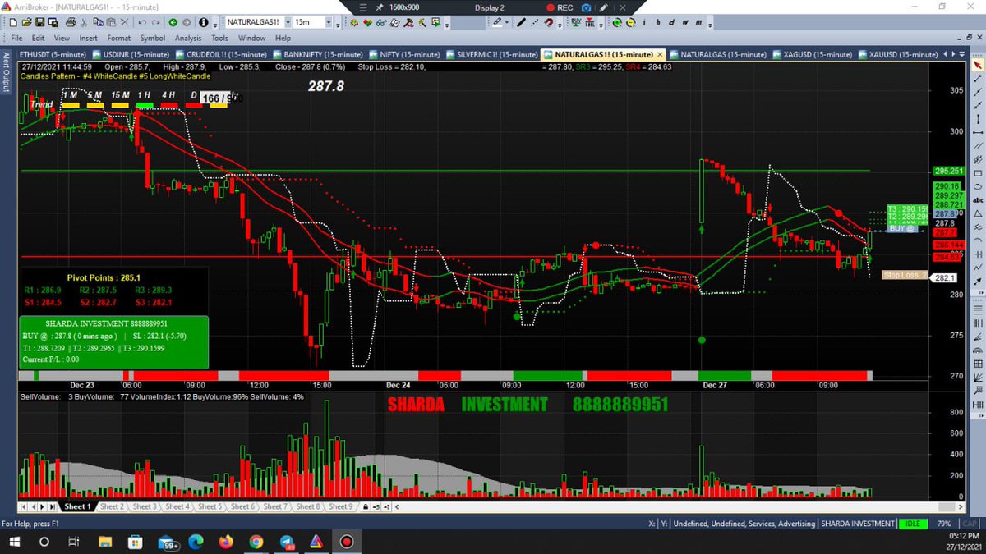Image resolution: width=986 pixels, height=554 pixels.
Task: Open the File menu
Action: [16, 38]
